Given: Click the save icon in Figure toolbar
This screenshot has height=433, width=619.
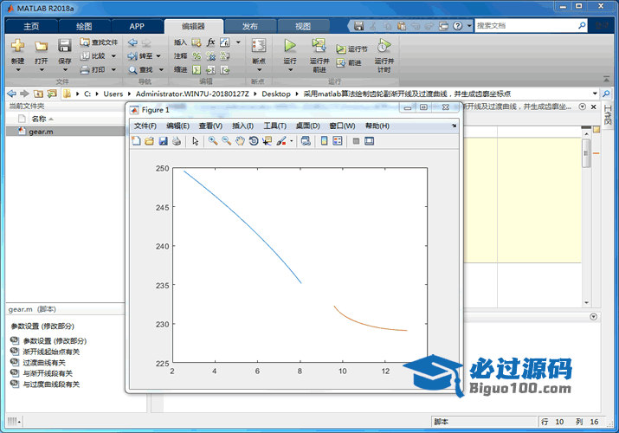Looking at the screenshot, I should tap(163, 141).
